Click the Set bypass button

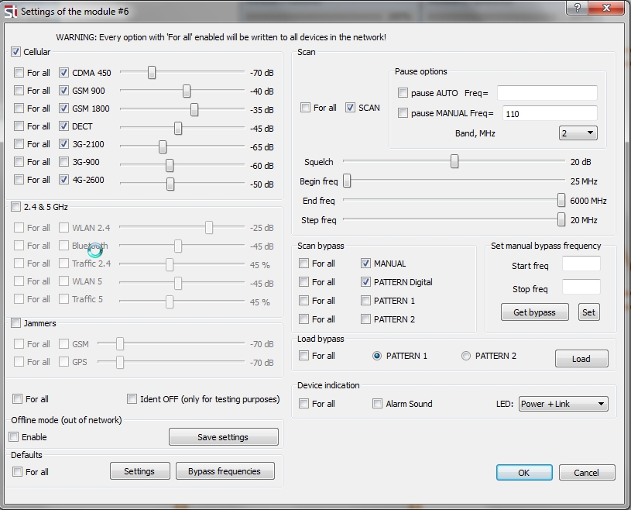[x=588, y=312]
